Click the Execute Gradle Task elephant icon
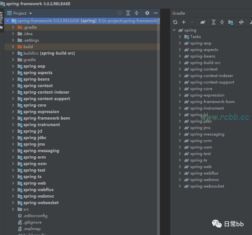Viewport: 252px width, 235px height. click(x=203, y=22)
